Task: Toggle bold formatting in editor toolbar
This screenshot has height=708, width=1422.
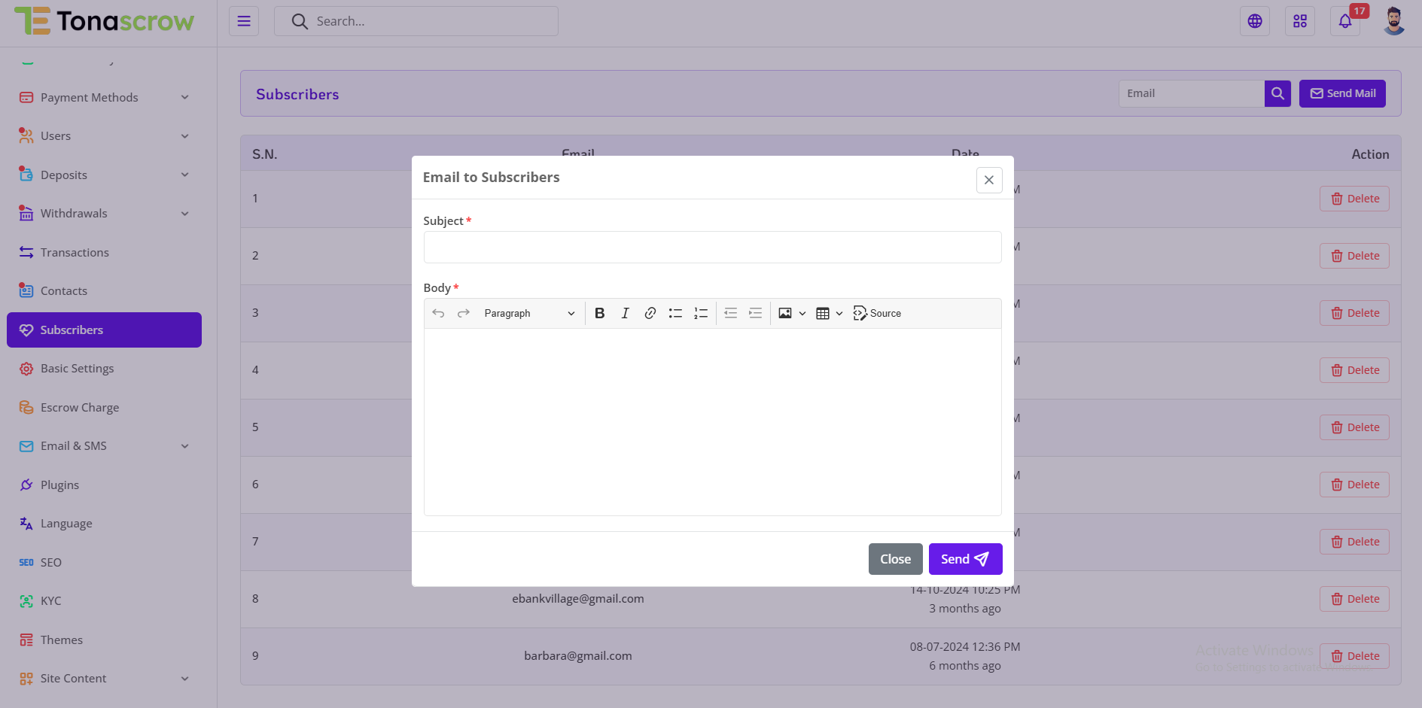Action: (x=599, y=314)
